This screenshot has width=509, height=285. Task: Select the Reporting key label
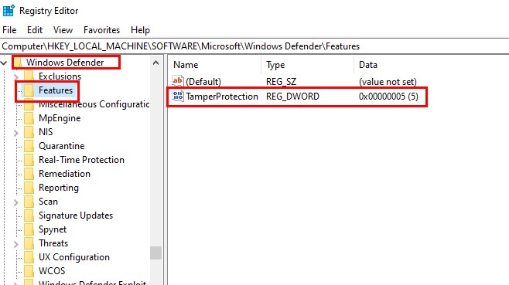coord(59,188)
